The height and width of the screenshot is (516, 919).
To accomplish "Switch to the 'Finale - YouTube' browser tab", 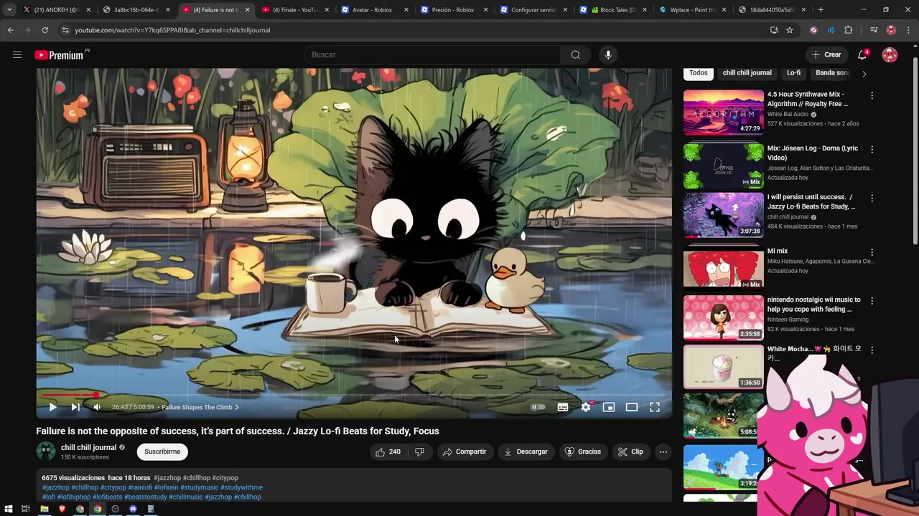I will click(294, 10).
